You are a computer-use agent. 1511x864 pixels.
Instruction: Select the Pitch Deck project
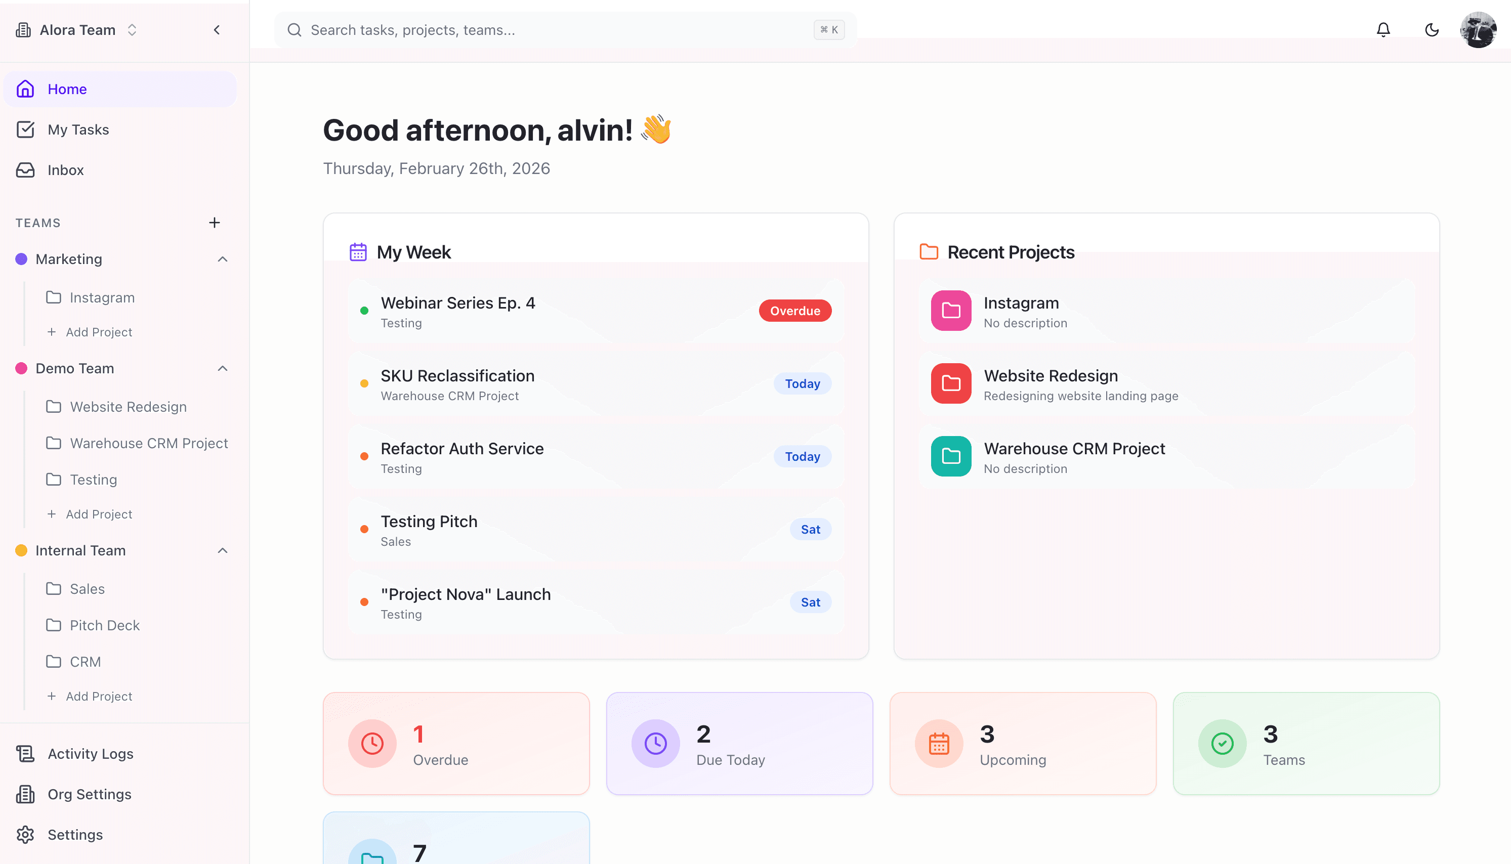(x=104, y=625)
